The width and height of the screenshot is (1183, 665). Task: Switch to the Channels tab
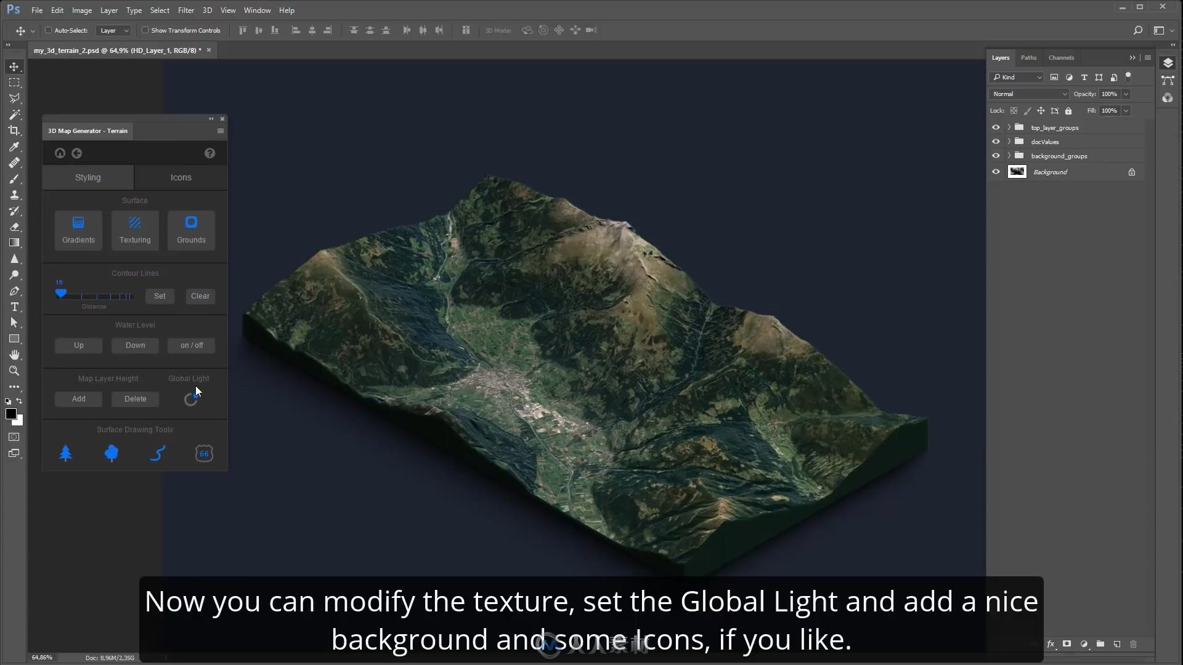click(x=1061, y=58)
